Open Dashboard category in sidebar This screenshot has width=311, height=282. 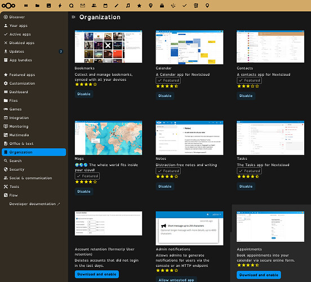[34, 92]
